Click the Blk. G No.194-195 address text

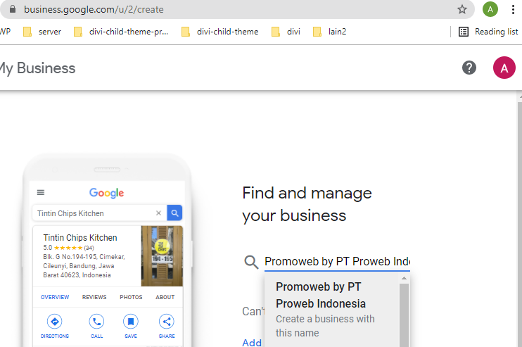tap(84, 266)
